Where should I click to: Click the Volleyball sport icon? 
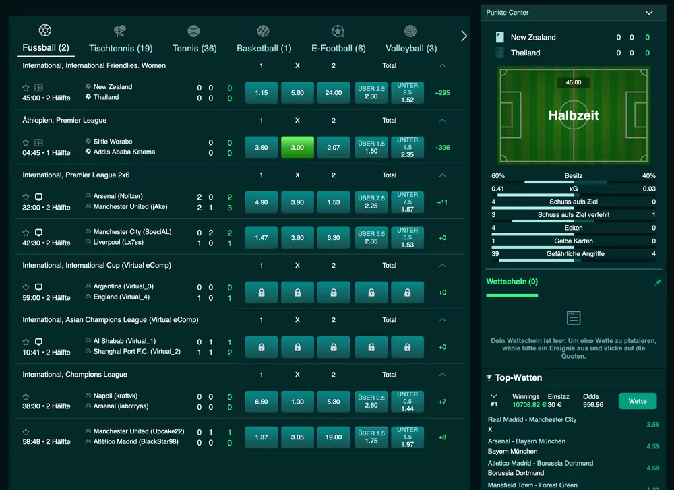tap(410, 31)
